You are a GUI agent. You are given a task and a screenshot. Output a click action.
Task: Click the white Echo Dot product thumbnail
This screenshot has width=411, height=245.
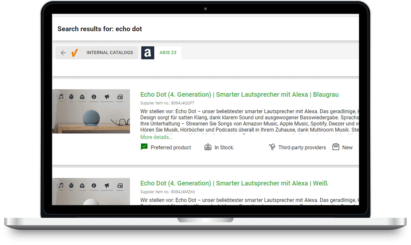coord(91,191)
